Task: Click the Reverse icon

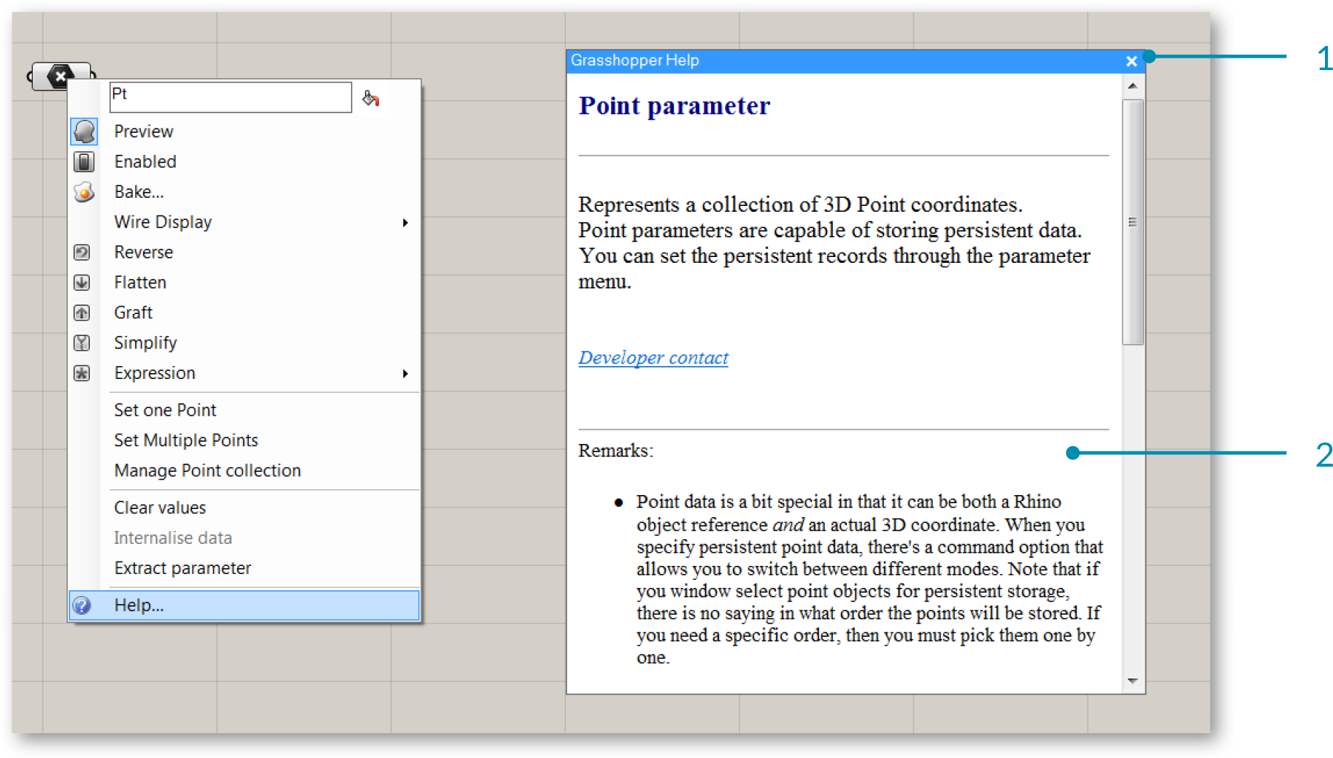Action: click(82, 253)
